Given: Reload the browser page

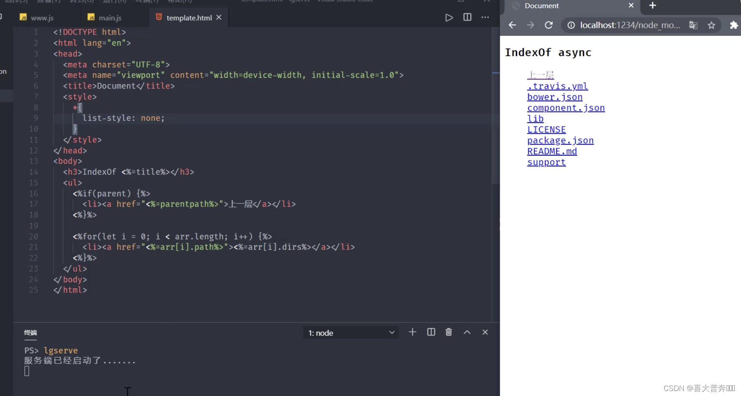Looking at the screenshot, I should [x=549, y=25].
